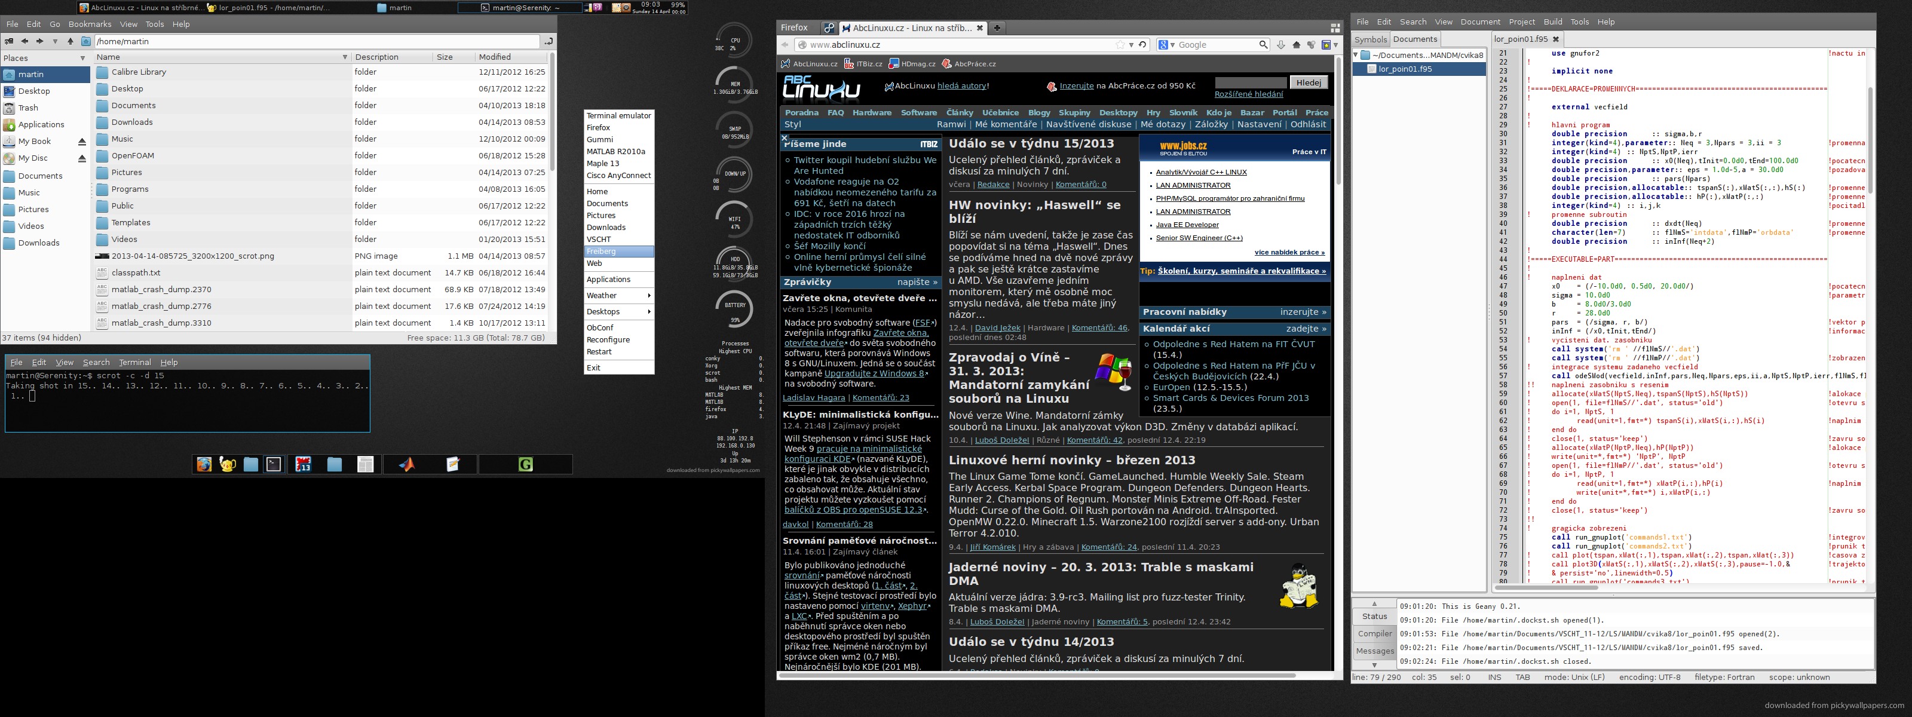The height and width of the screenshot is (717, 1912).
Task: Click the Firefox page vertical scrollbar
Action: [1338, 122]
